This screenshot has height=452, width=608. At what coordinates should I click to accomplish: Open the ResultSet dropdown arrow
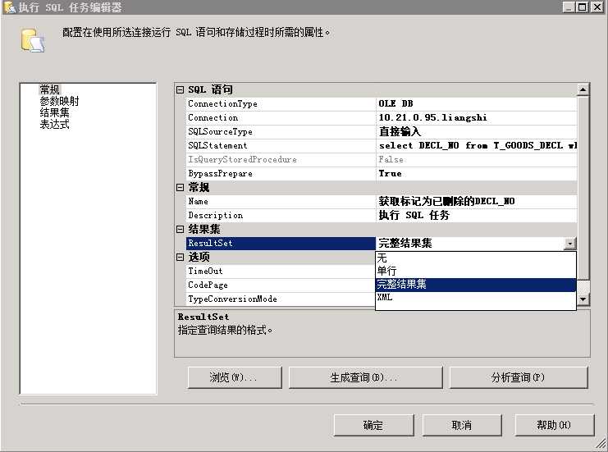570,244
